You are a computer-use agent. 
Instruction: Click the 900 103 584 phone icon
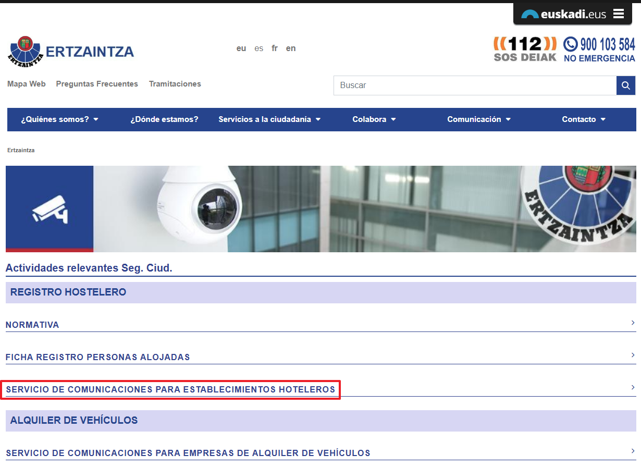tap(571, 44)
